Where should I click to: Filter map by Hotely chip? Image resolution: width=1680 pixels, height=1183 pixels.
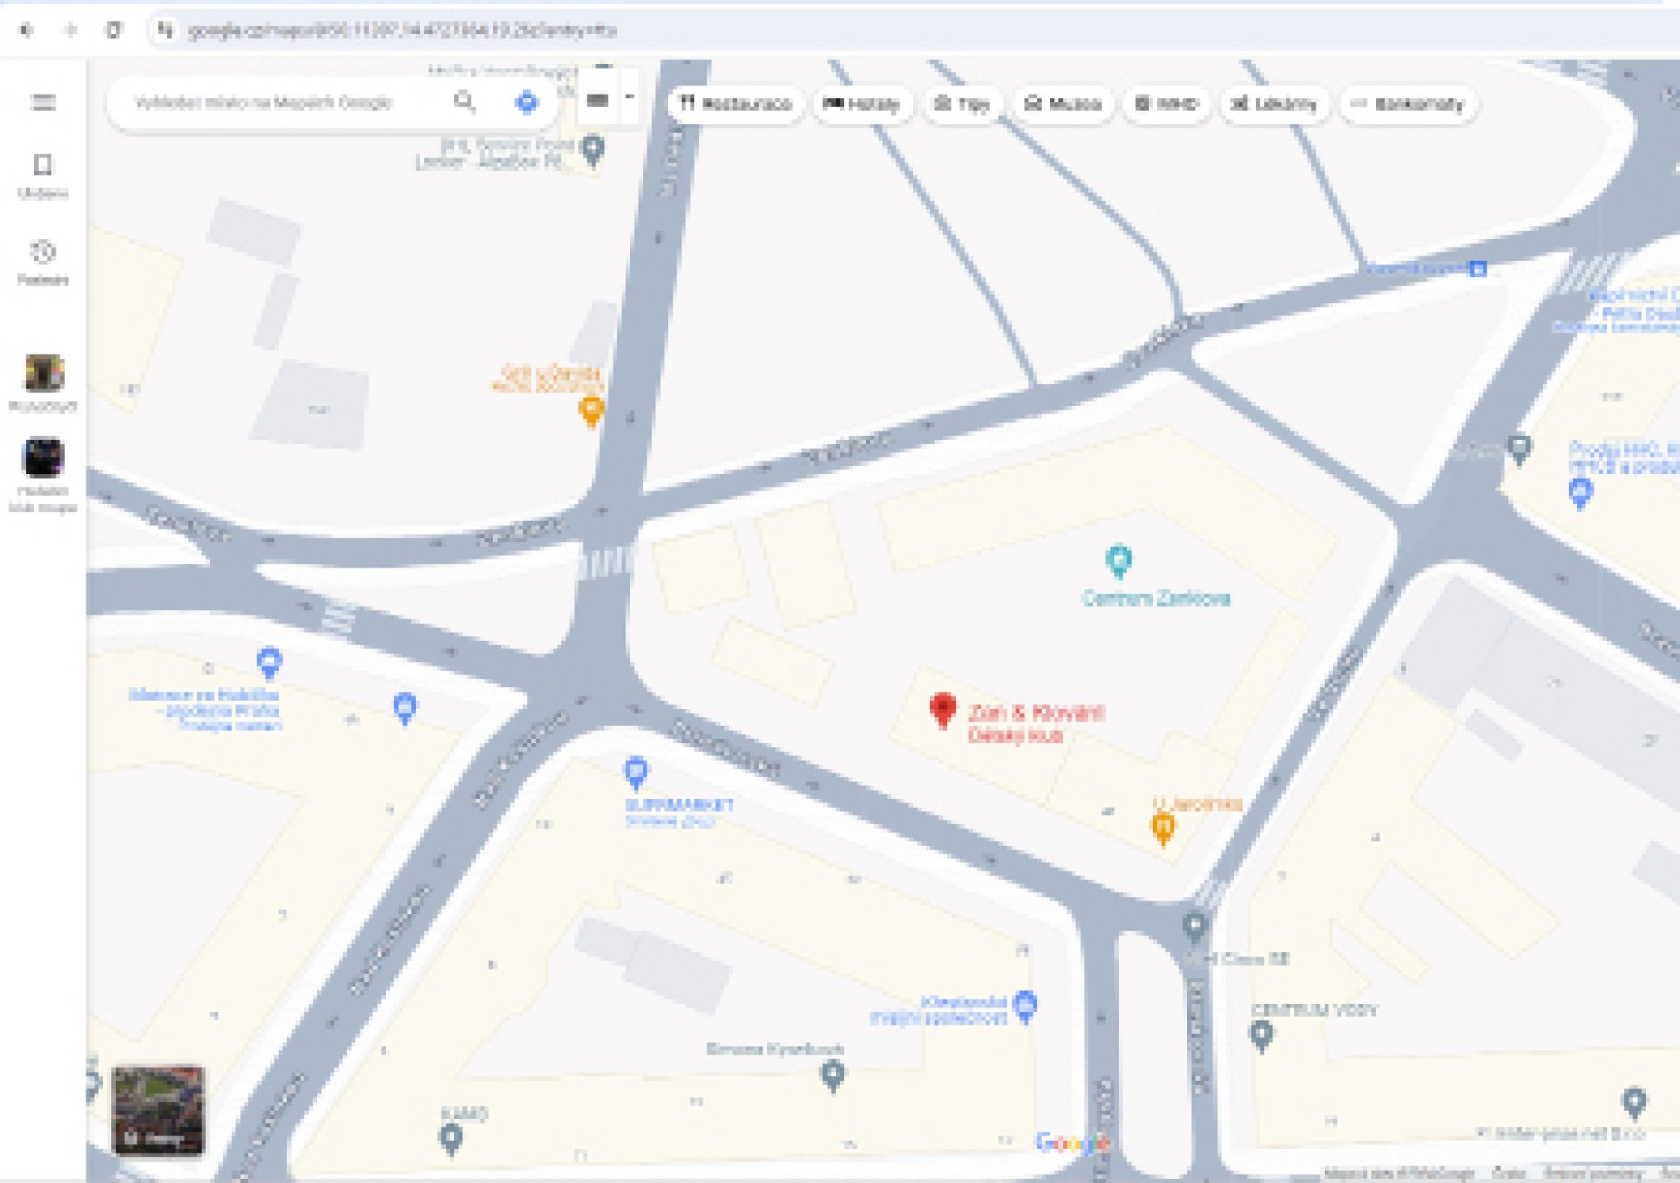click(x=862, y=104)
